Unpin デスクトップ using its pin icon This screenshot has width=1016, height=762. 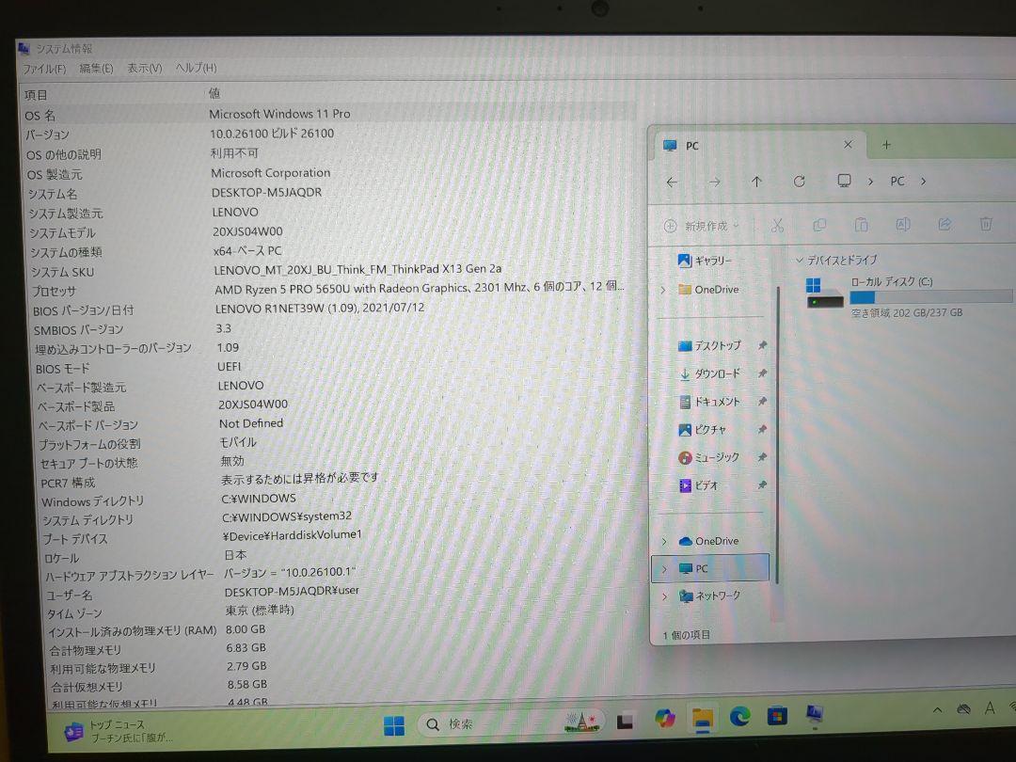[x=763, y=345]
